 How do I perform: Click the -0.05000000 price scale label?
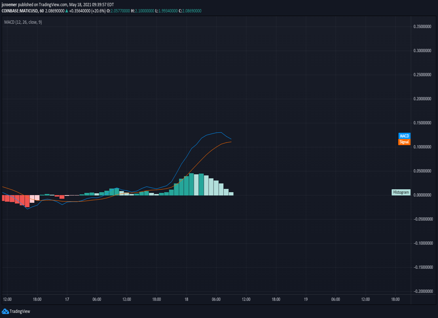click(423, 219)
